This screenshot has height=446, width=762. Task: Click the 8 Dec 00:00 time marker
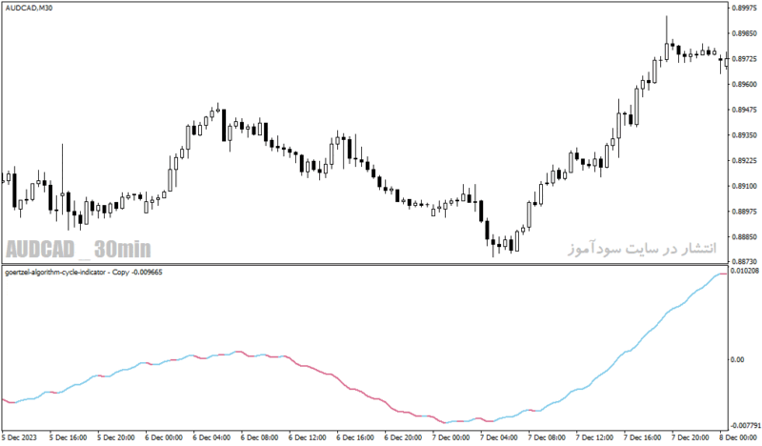[x=741, y=437]
